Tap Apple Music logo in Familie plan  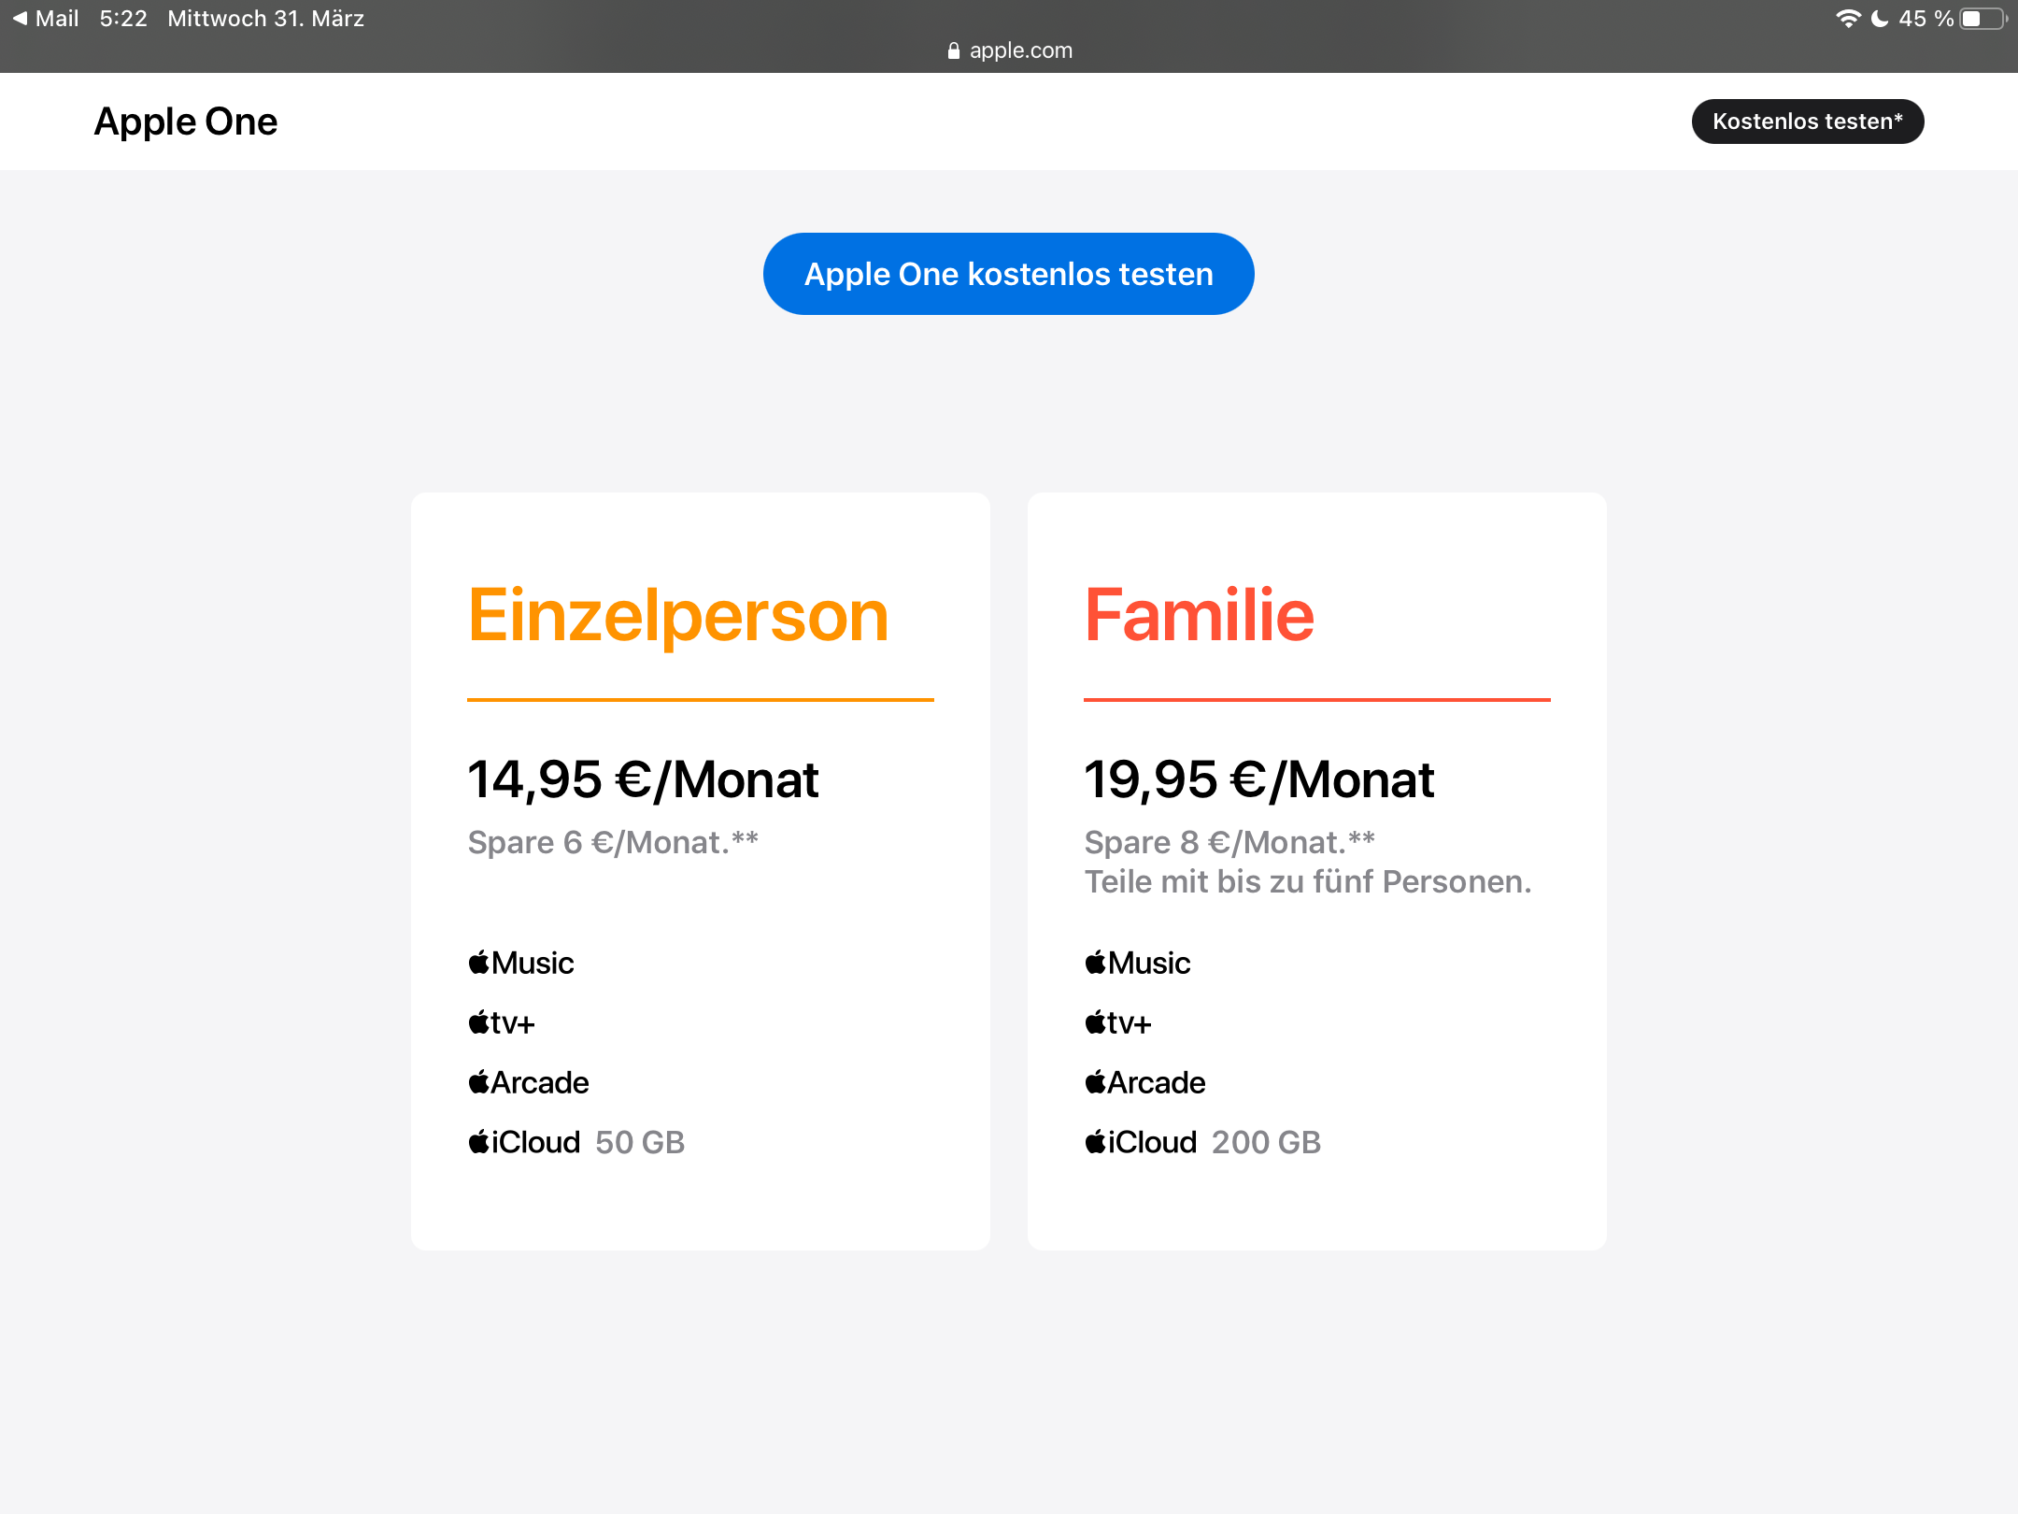1138,963
